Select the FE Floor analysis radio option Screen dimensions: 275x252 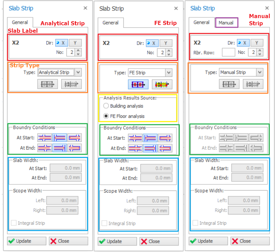tap(106, 116)
